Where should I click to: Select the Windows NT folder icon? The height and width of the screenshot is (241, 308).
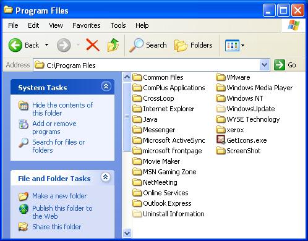click(221, 98)
